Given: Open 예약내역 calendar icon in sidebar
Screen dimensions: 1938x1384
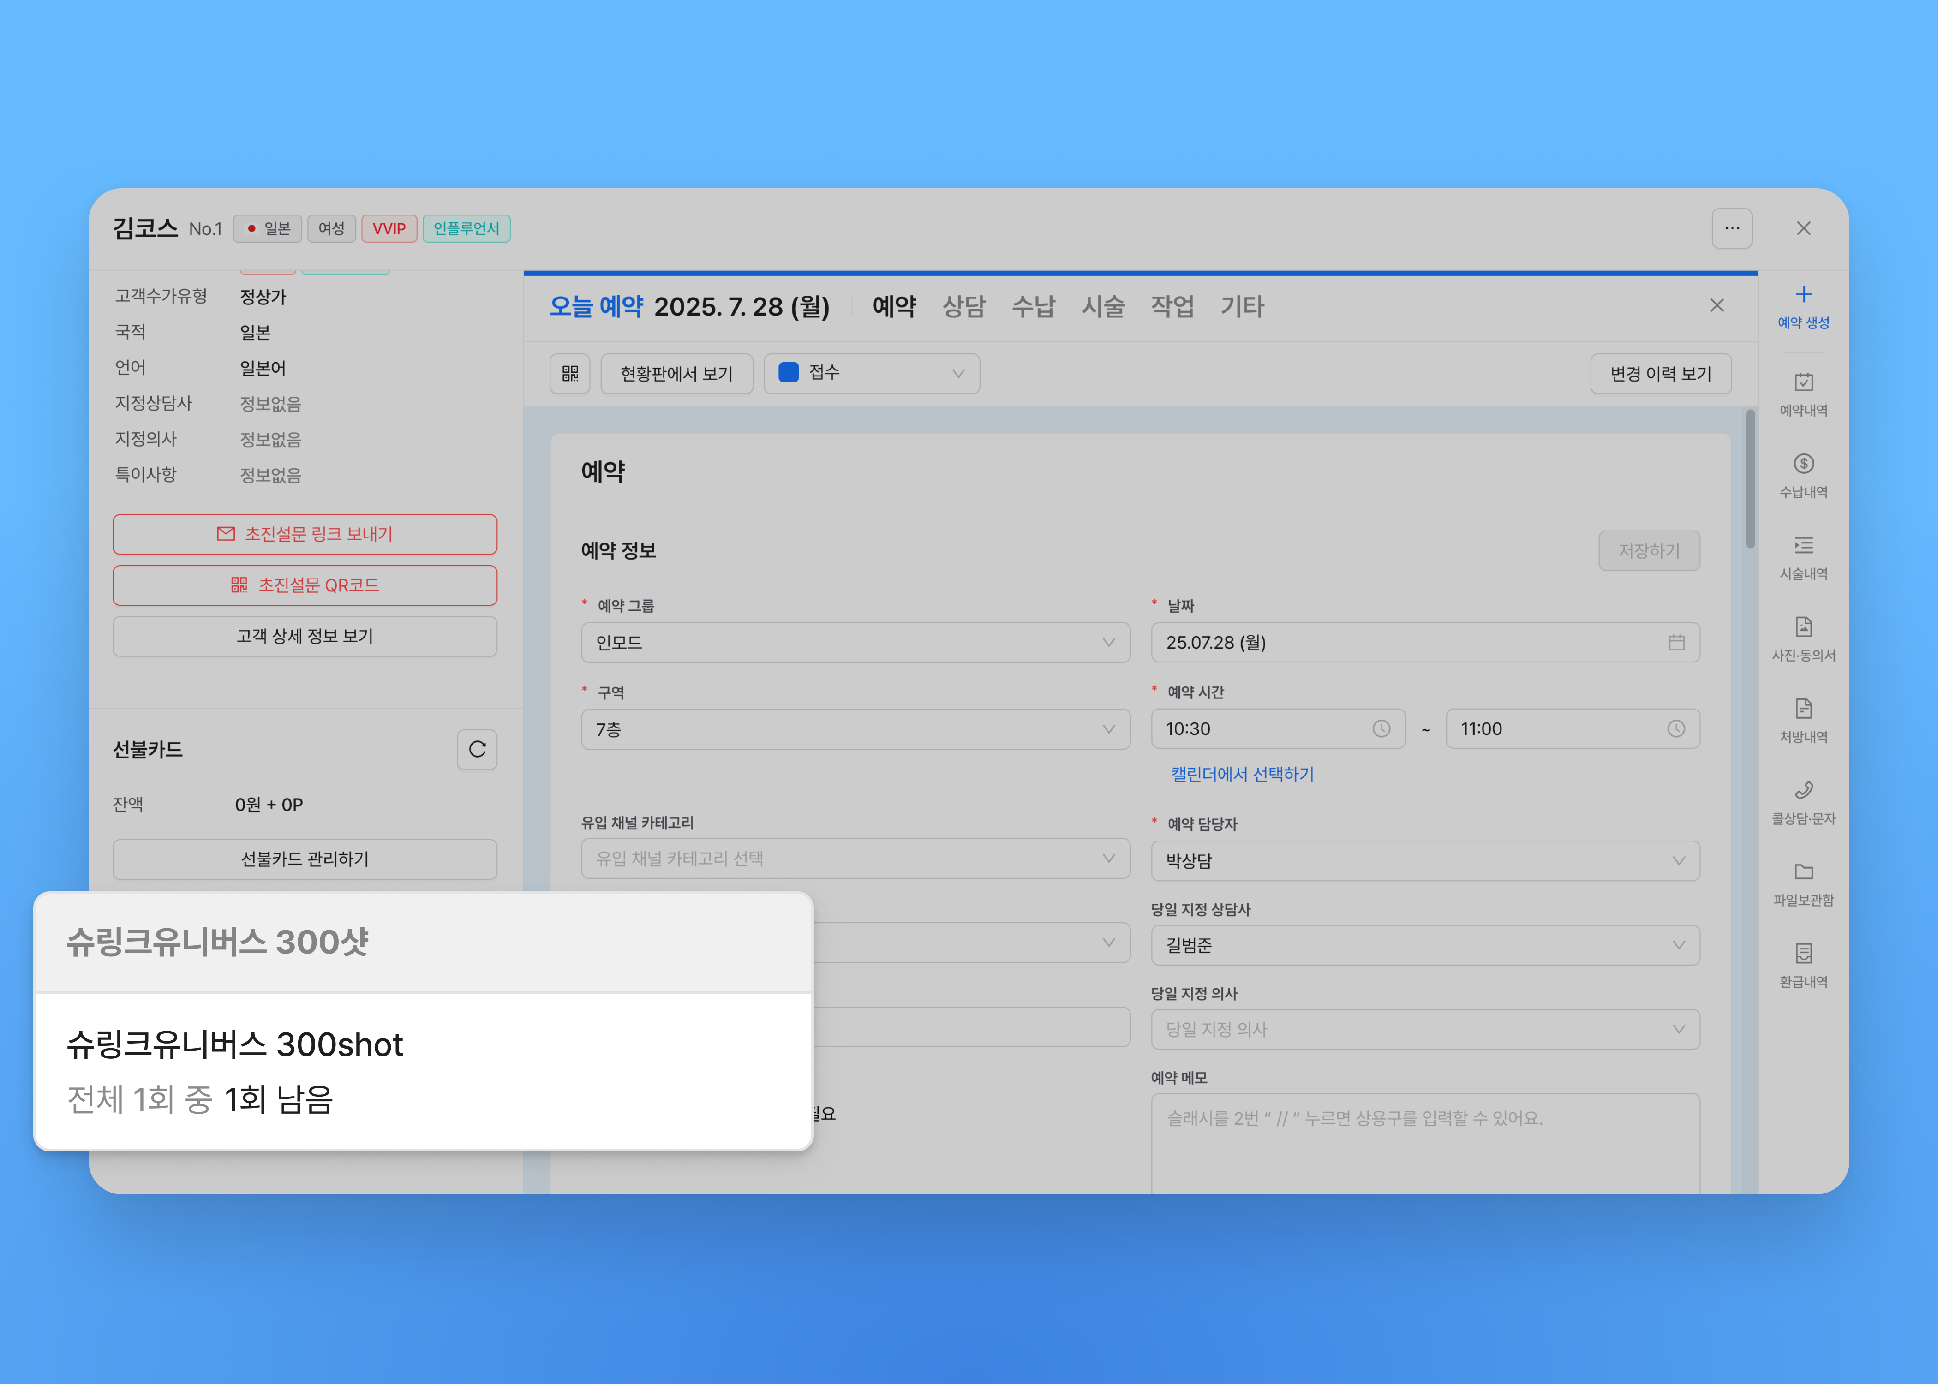Looking at the screenshot, I should pos(1802,382).
